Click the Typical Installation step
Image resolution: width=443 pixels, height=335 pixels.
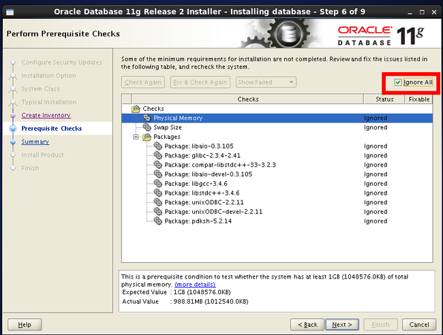49,102
